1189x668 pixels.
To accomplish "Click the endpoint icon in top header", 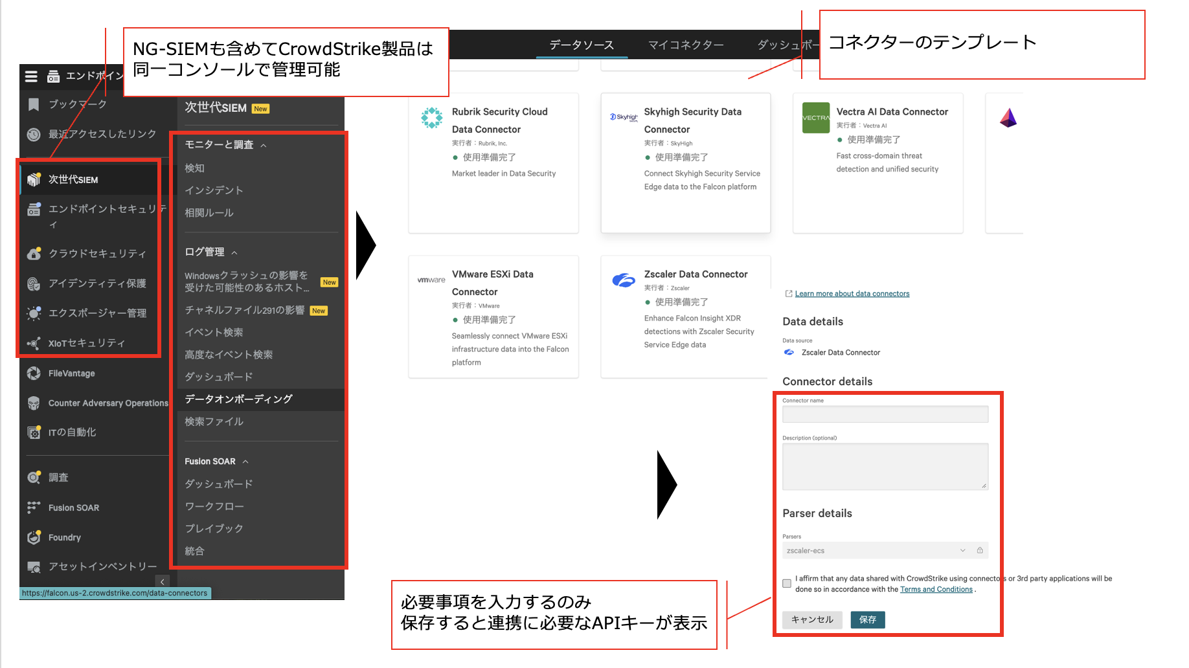I will pyautogui.click(x=54, y=76).
